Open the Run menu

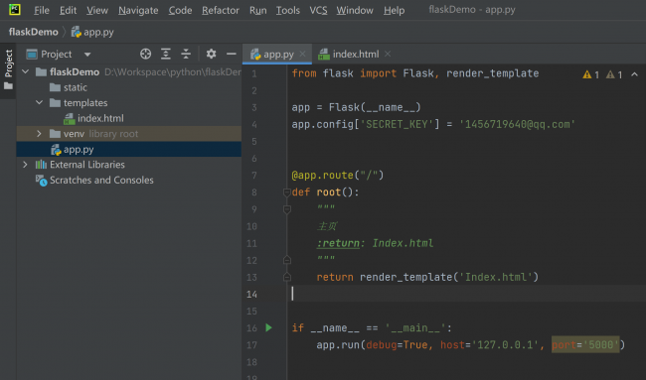tap(258, 10)
